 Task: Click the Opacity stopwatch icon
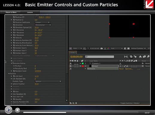pos(14,99)
